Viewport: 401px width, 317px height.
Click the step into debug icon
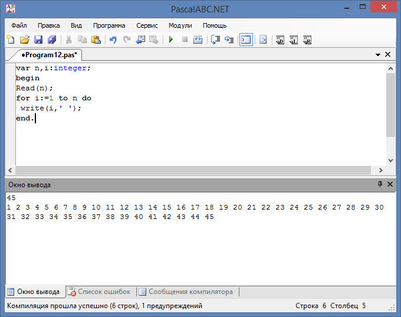tap(229, 40)
